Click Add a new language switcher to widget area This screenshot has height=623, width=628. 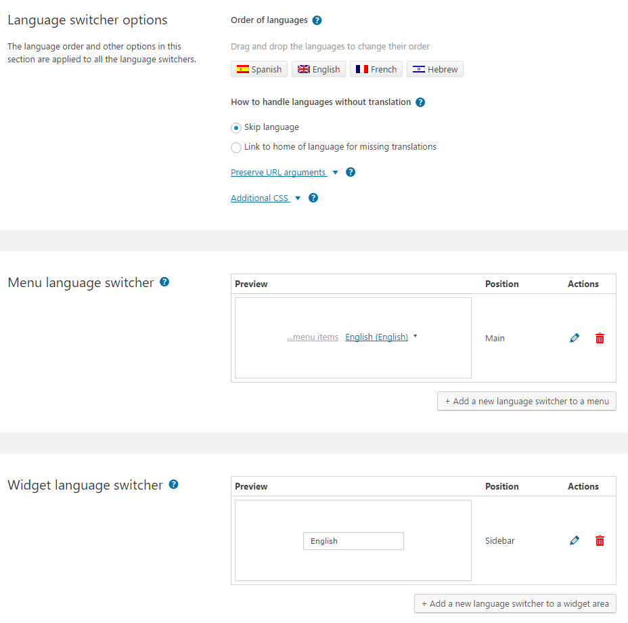tap(515, 604)
